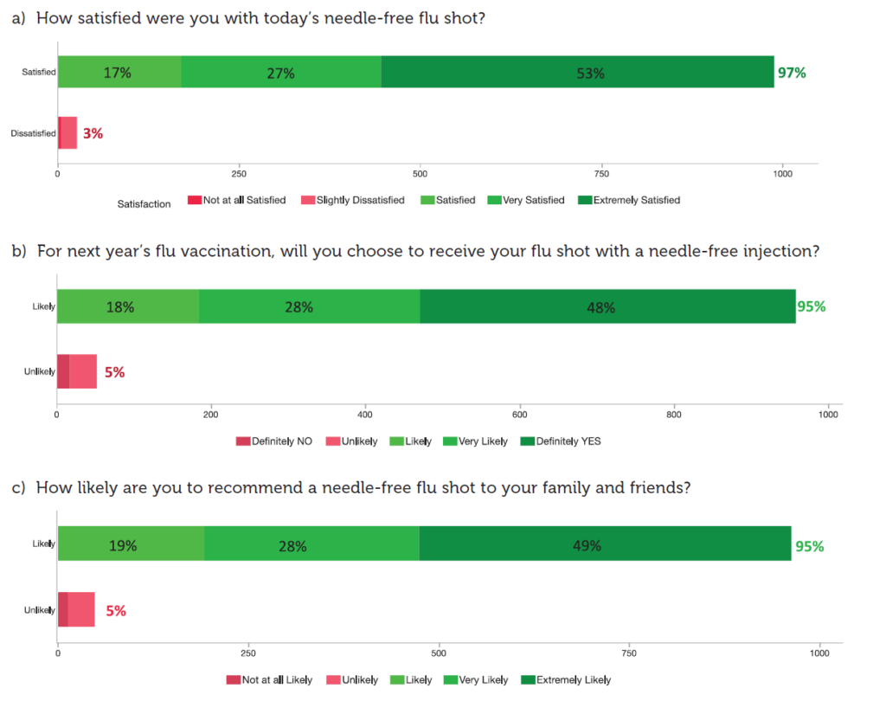The image size is (886, 714).
Task: Click the 'Not at all Likely' legend swatch
Action: [x=234, y=680]
